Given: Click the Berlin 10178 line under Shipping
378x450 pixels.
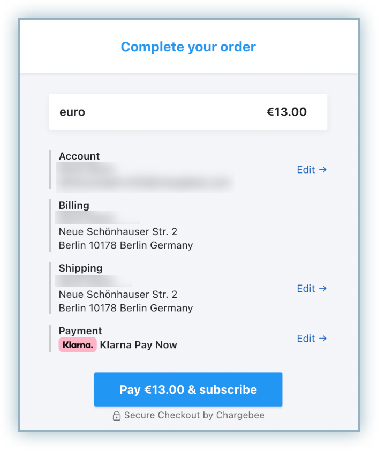Looking at the screenshot, I should coord(126,309).
